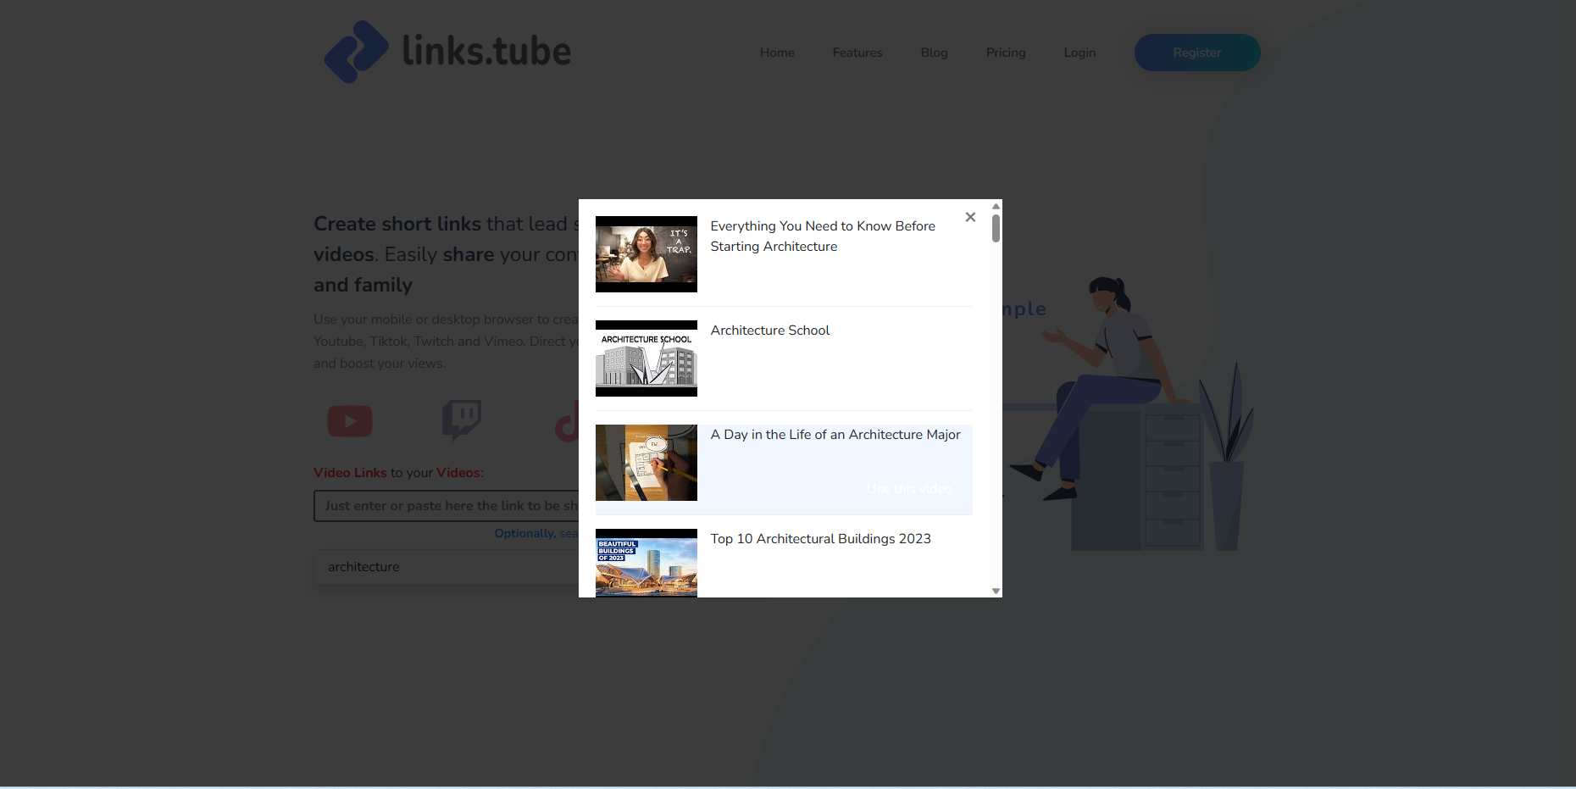The height and width of the screenshot is (789, 1576).
Task: Click the popup scrollbar thumb
Action: click(996, 229)
